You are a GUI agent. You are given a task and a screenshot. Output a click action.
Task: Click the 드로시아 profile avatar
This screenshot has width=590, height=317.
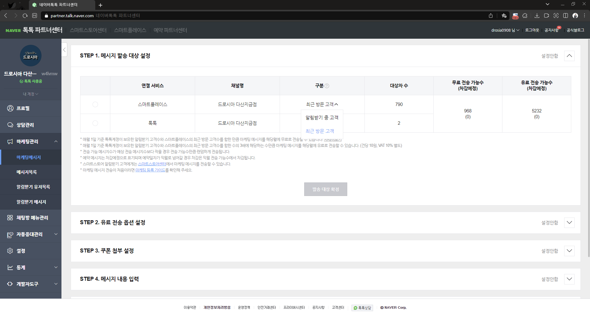tap(31, 56)
